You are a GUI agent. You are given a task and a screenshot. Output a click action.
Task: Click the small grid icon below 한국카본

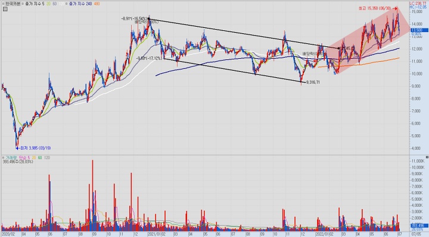coord(5,9)
